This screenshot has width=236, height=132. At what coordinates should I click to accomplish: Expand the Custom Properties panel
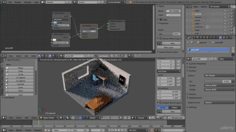[x=197, y=63]
